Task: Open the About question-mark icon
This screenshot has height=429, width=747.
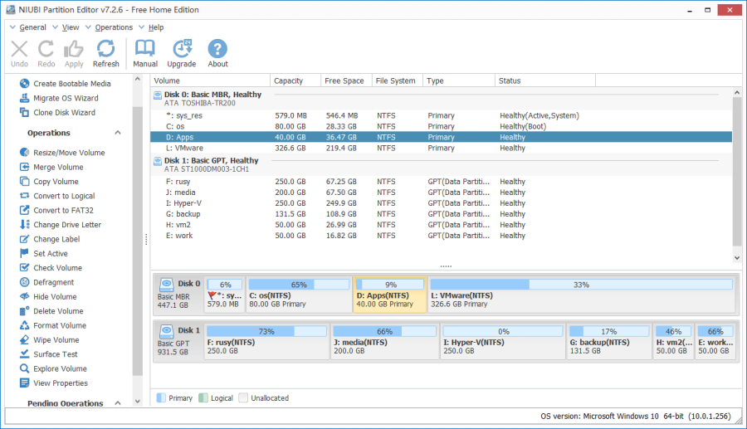Action: click(217, 54)
